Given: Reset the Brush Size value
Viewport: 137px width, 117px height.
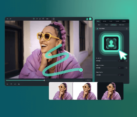Looking at the screenshot, I should pos(126,61).
